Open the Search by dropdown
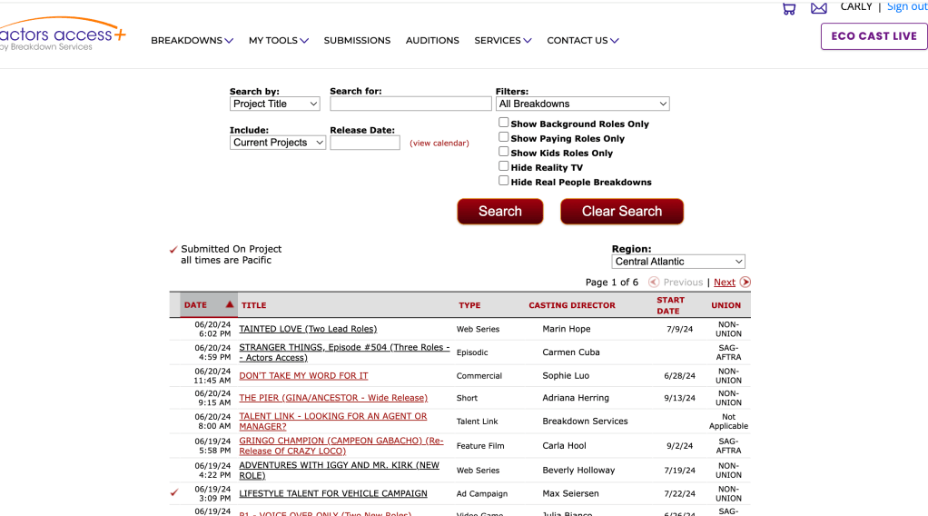 click(x=274, y=104)
